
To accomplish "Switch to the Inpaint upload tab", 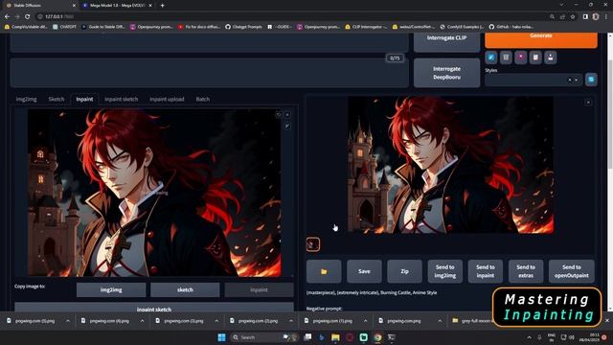I will [x=167, y=99].
